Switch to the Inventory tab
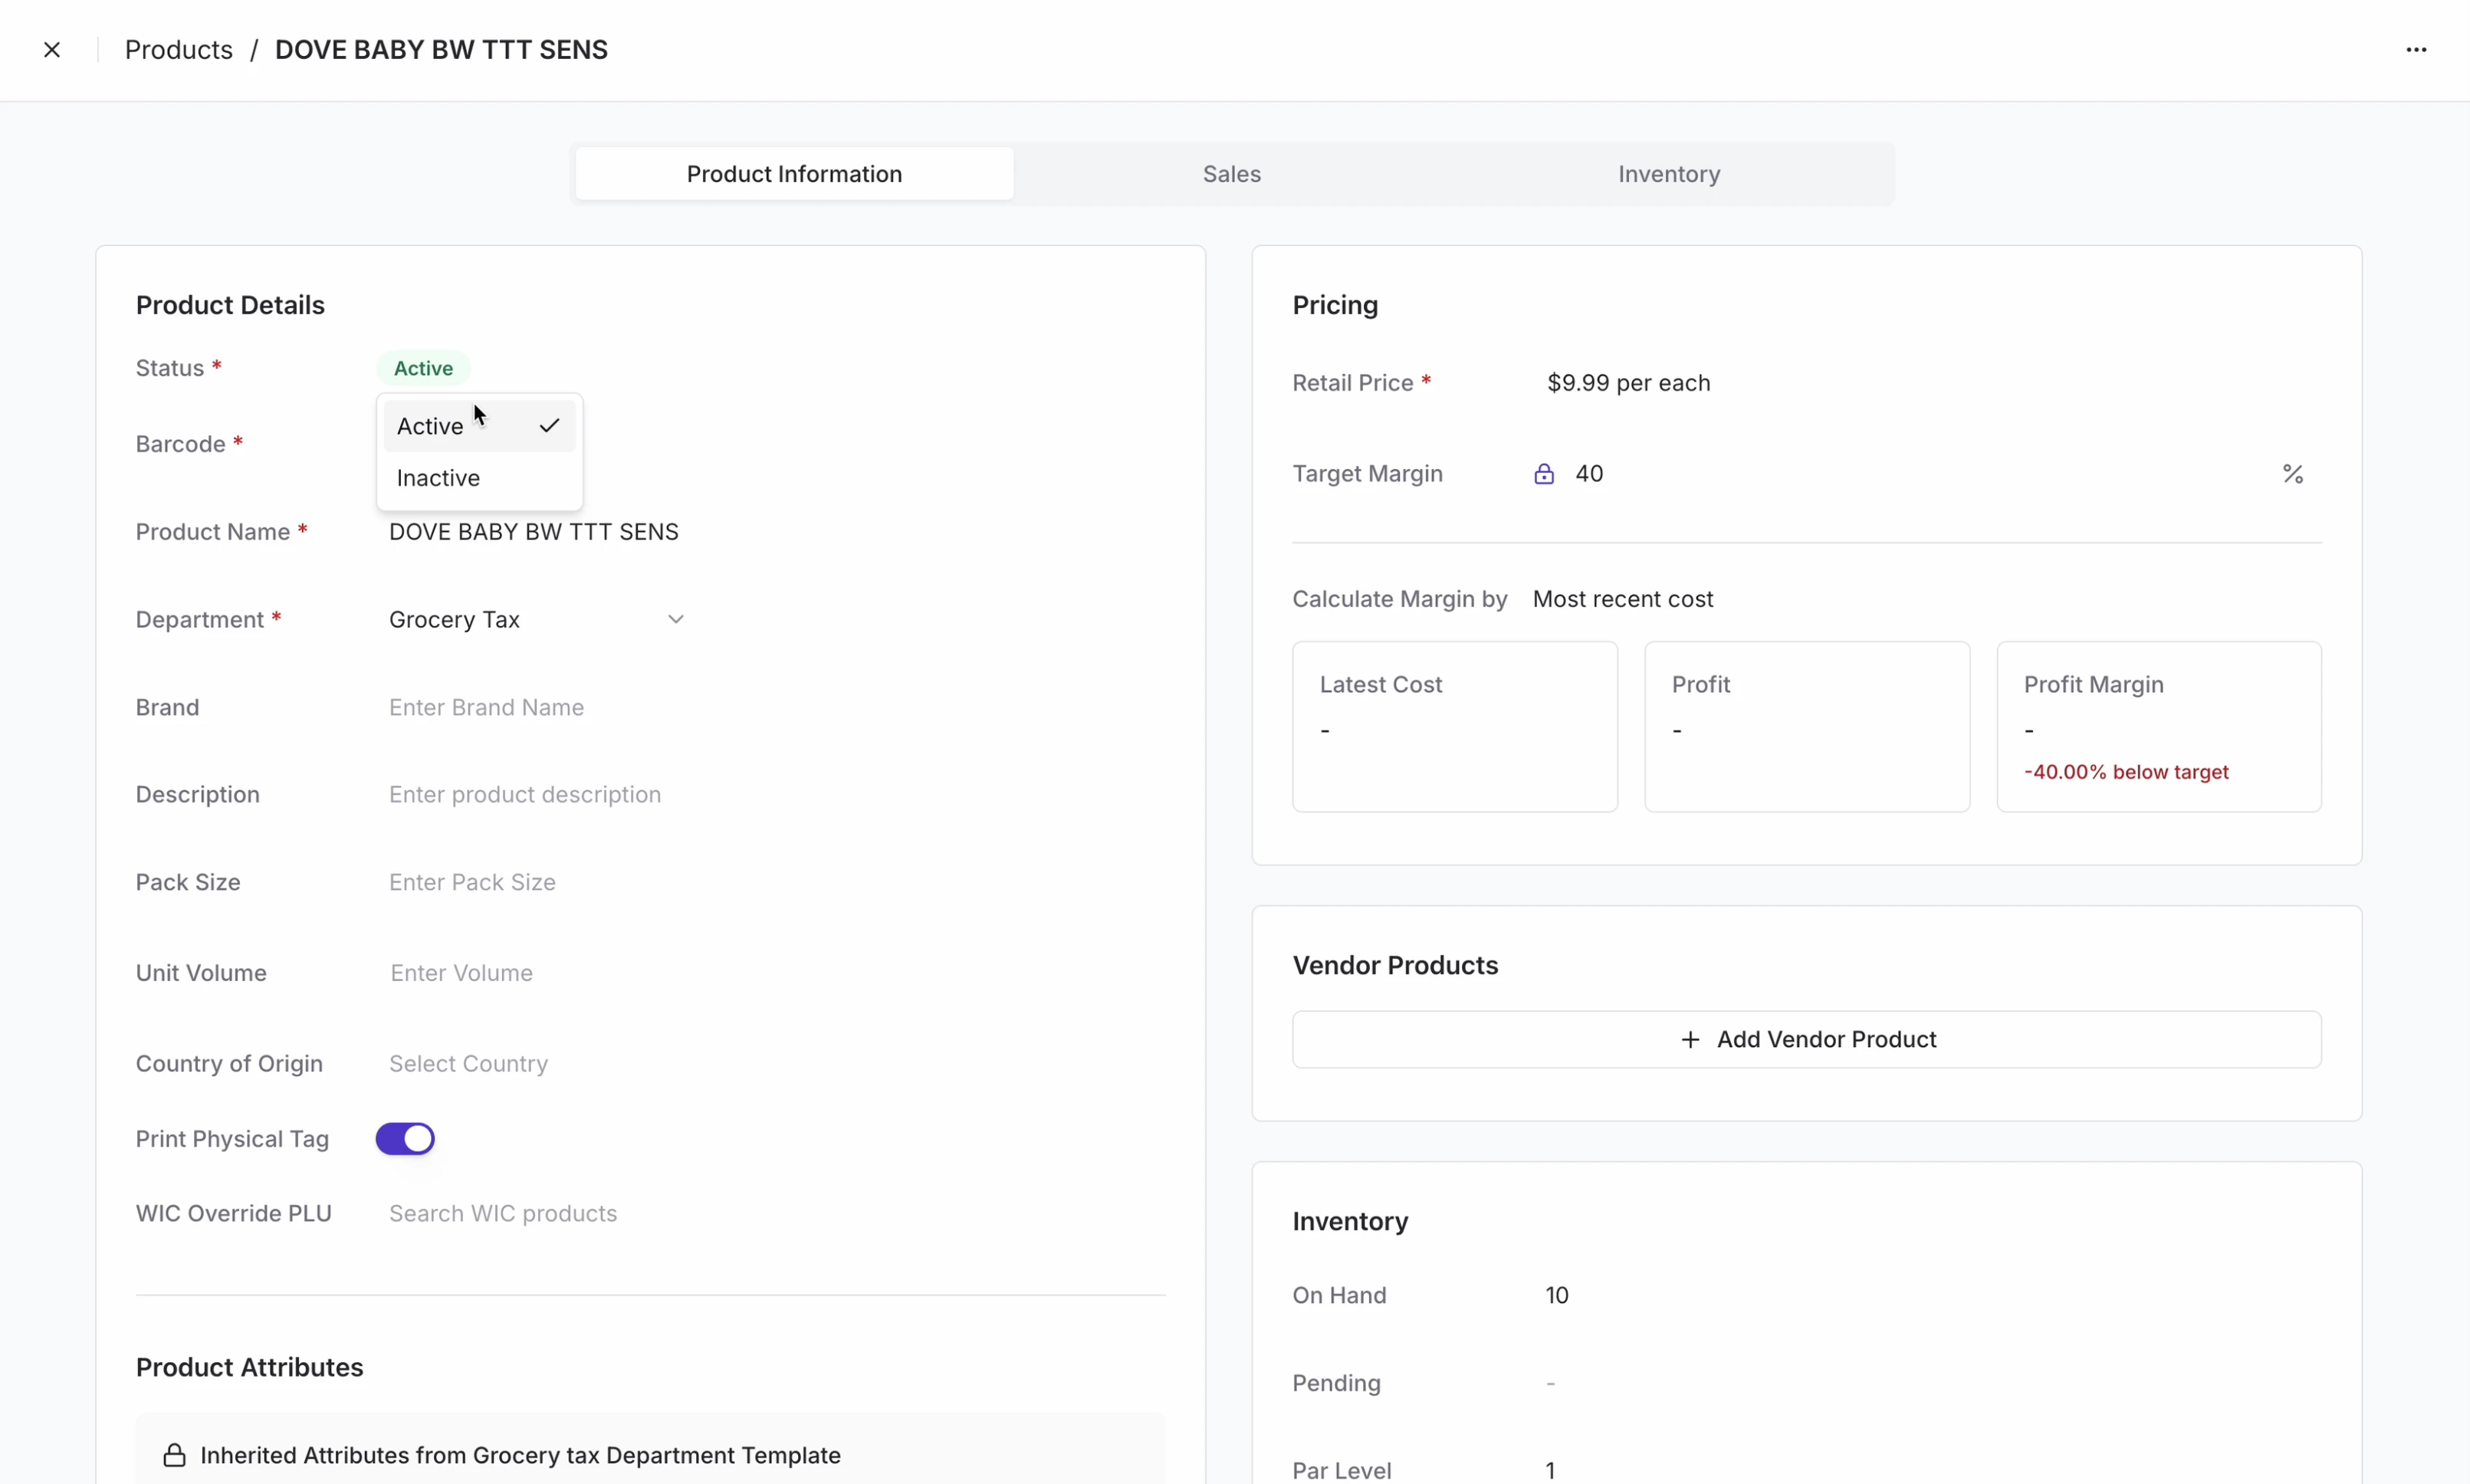The image size is (2470, 1484). [1668, 174]
